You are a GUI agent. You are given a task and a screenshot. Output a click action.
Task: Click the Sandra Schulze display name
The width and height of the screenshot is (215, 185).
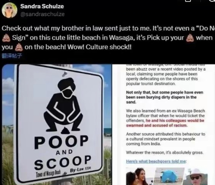[x=42, y=6]
